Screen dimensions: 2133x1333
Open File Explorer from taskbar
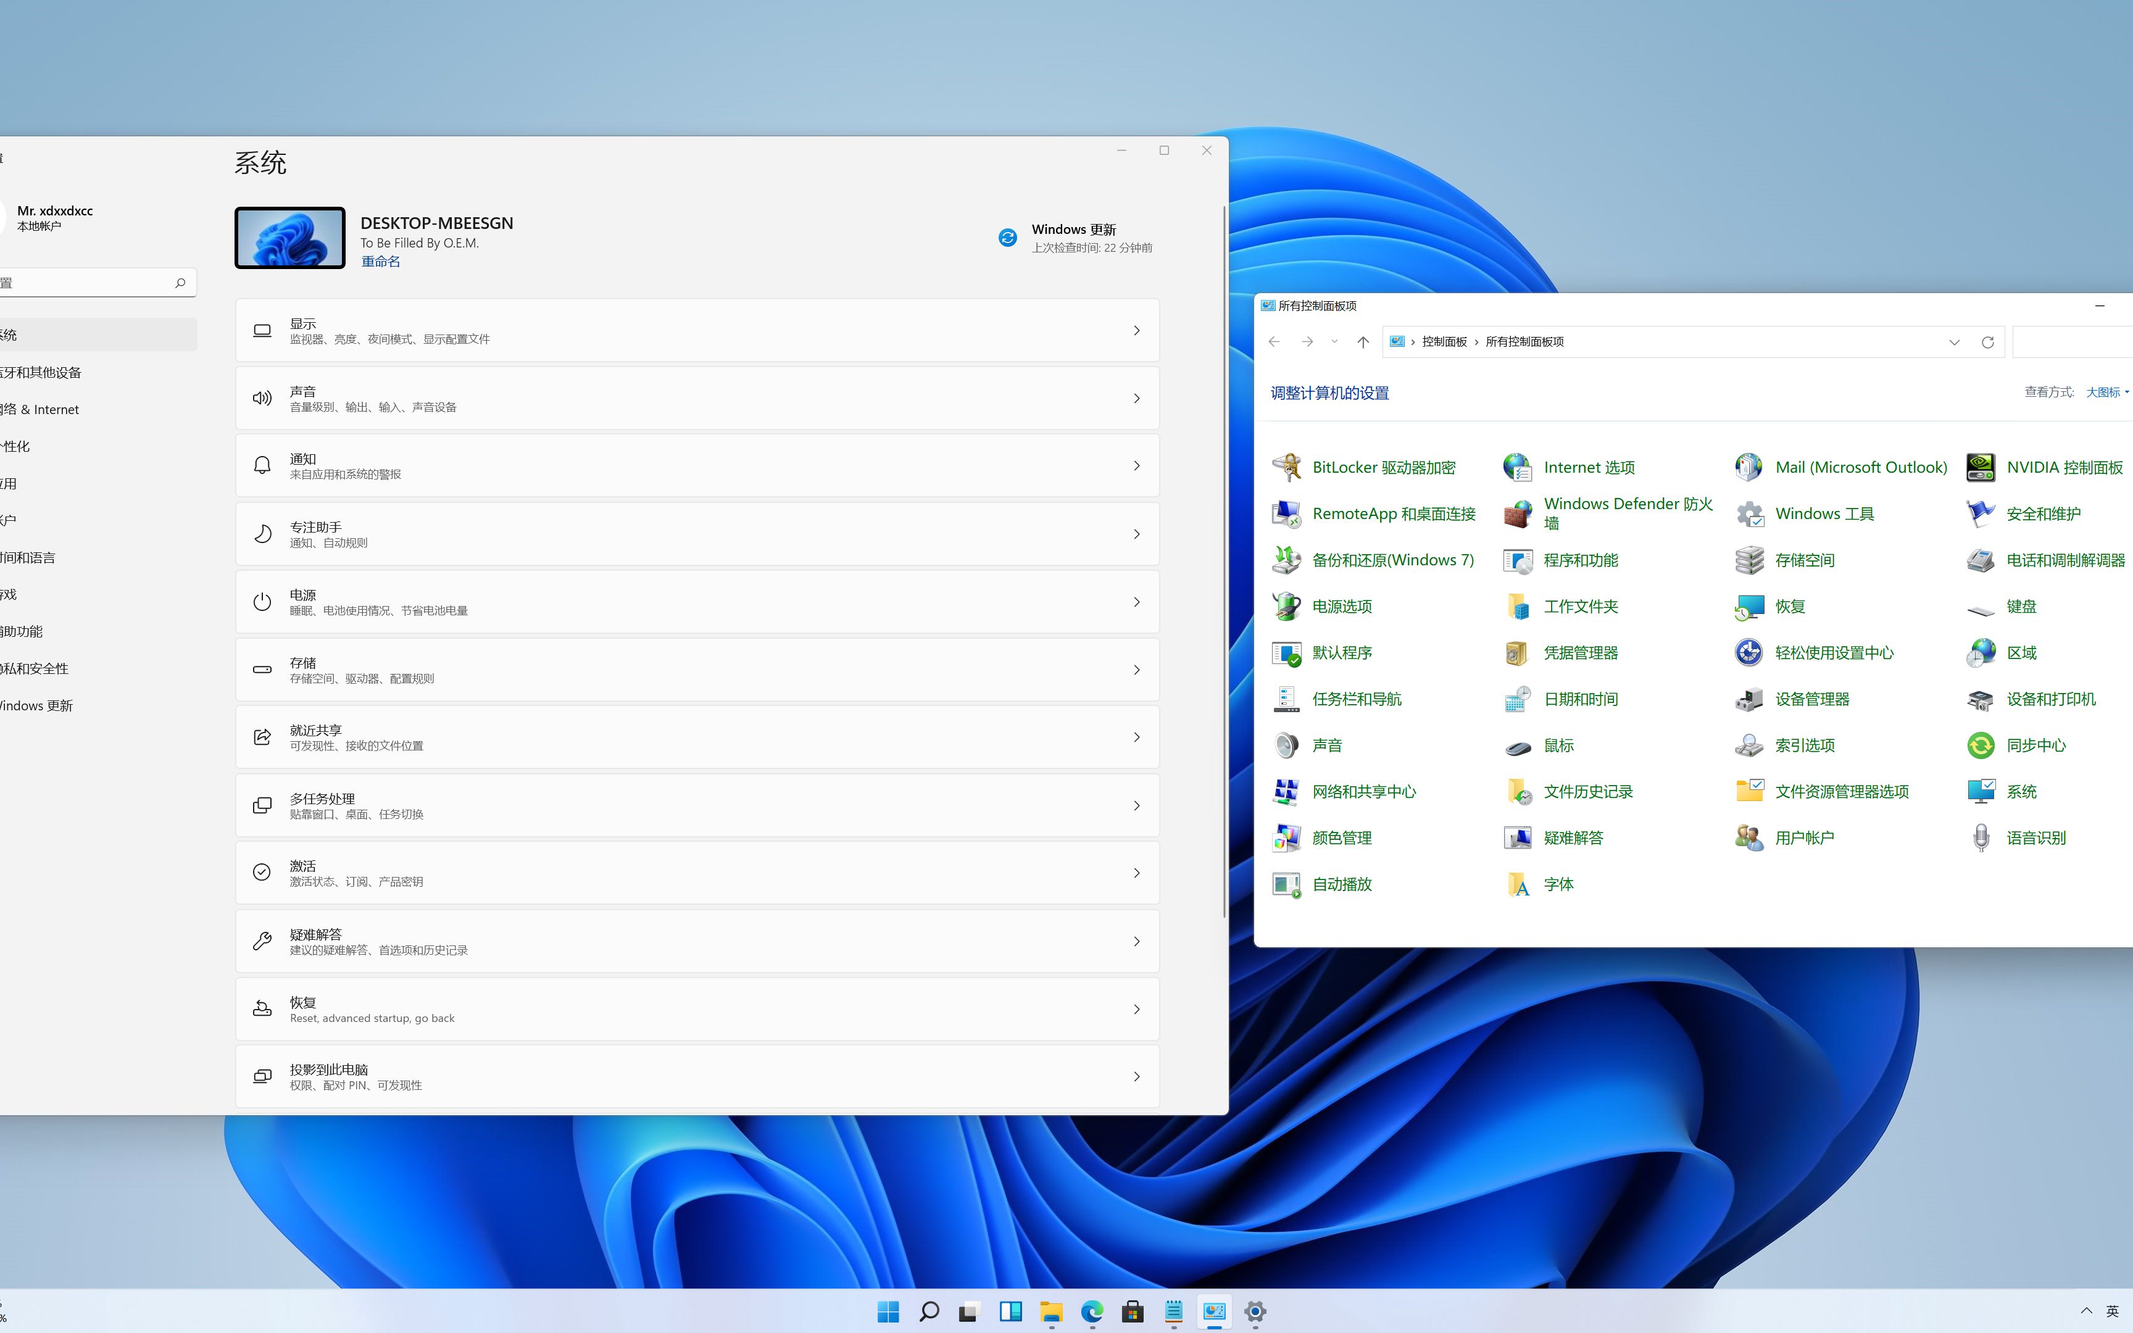tap(1052, 1312)
